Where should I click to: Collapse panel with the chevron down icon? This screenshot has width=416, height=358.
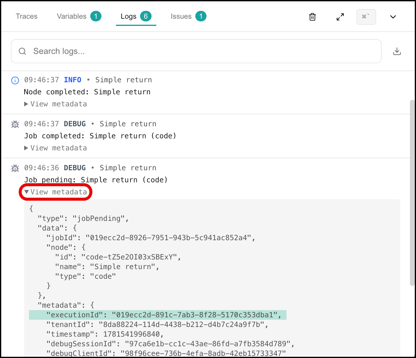coord(393,17)
